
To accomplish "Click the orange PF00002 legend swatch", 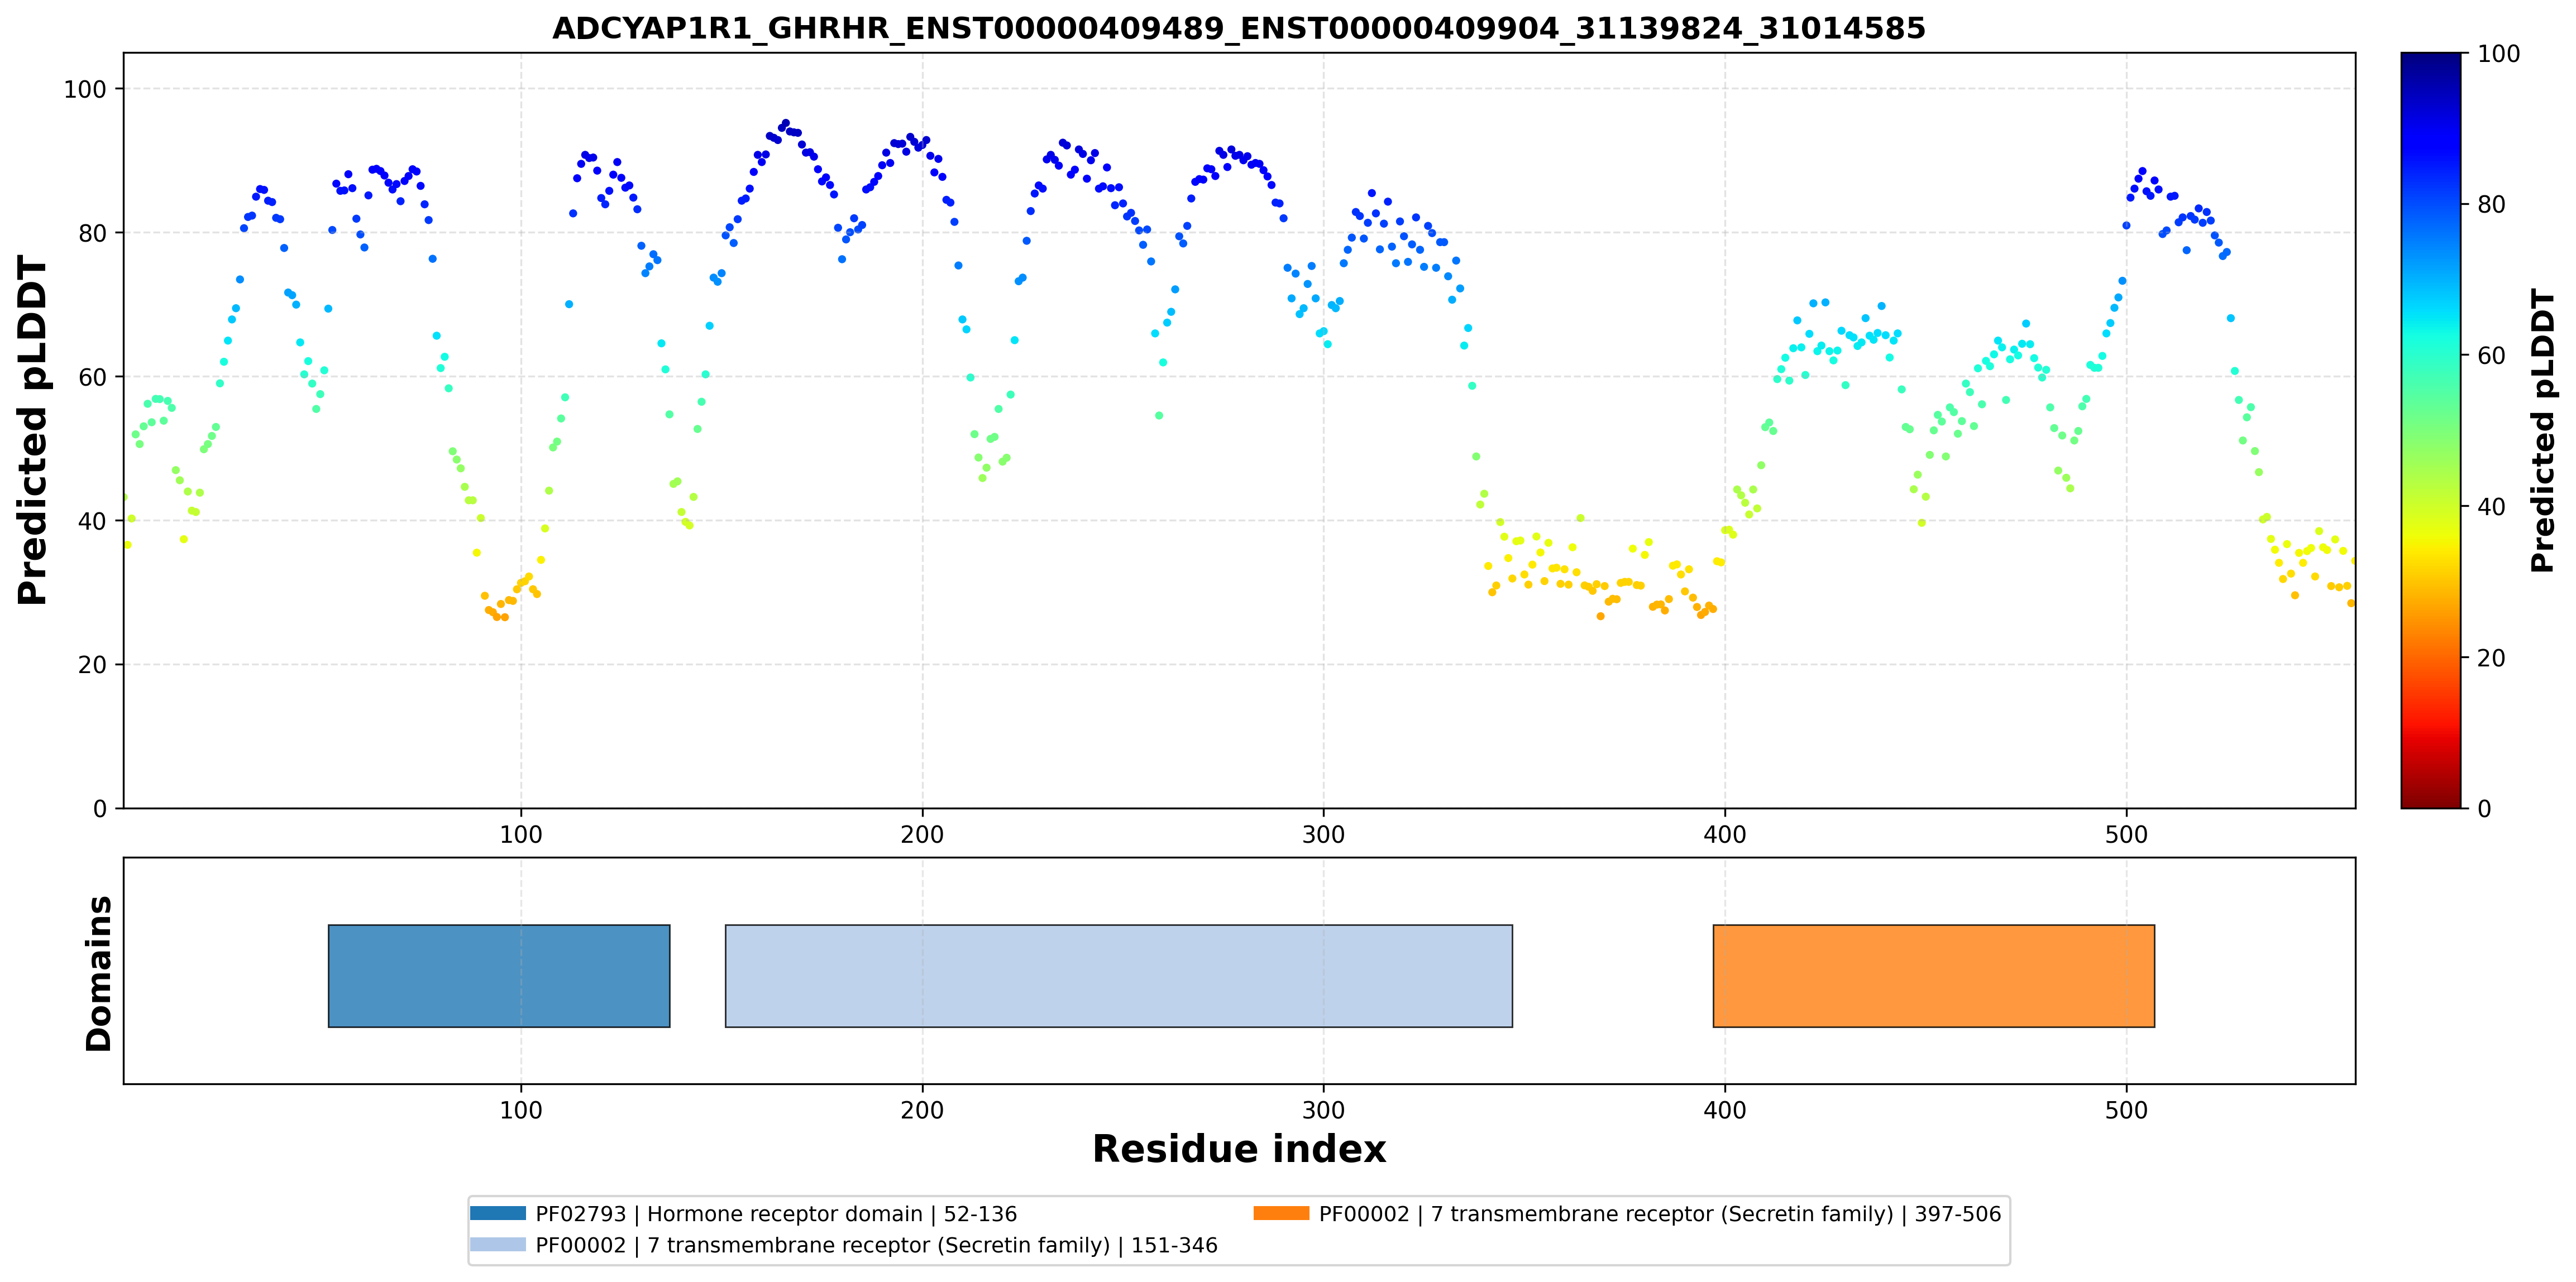I will [1281, 1213].
